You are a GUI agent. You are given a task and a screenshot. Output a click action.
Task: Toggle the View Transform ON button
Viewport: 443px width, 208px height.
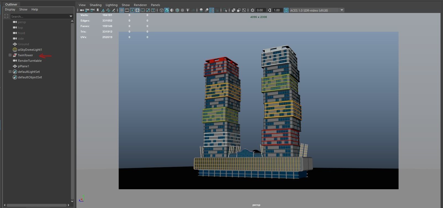coord(286,10)
